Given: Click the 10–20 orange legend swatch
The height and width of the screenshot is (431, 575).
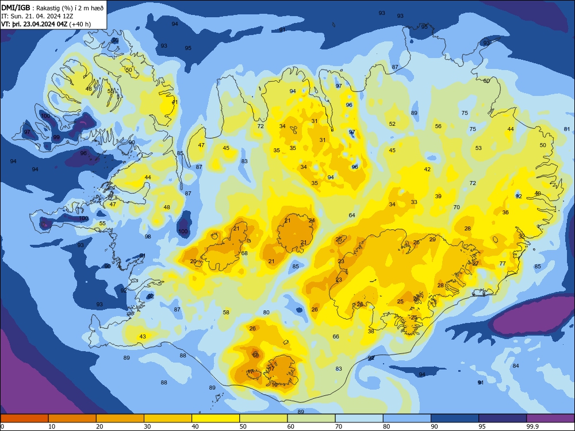Looking at the screenshot, I should [72, 418].
